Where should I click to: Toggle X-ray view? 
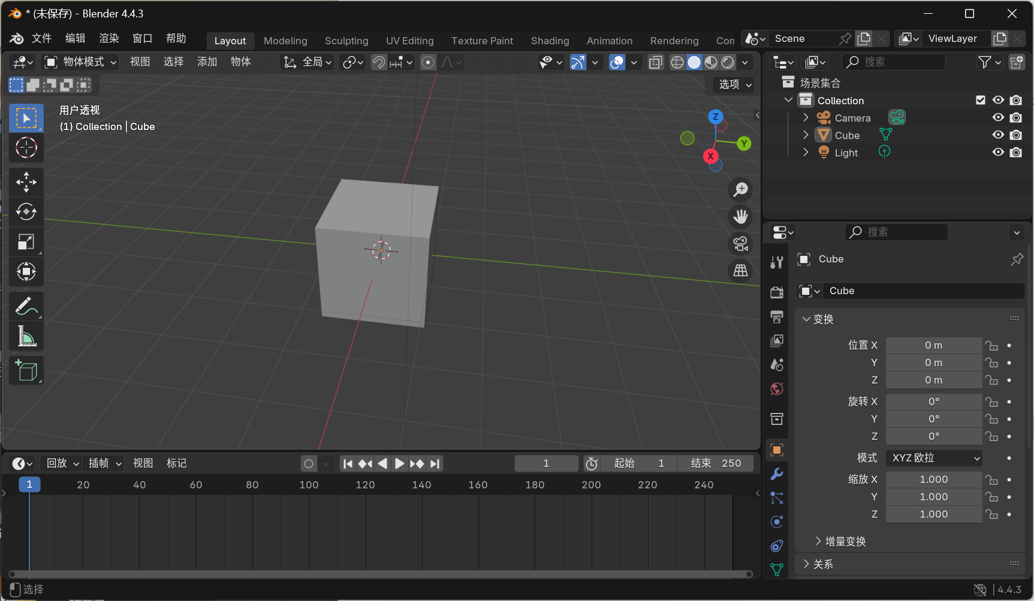click(x=656, y=62)
